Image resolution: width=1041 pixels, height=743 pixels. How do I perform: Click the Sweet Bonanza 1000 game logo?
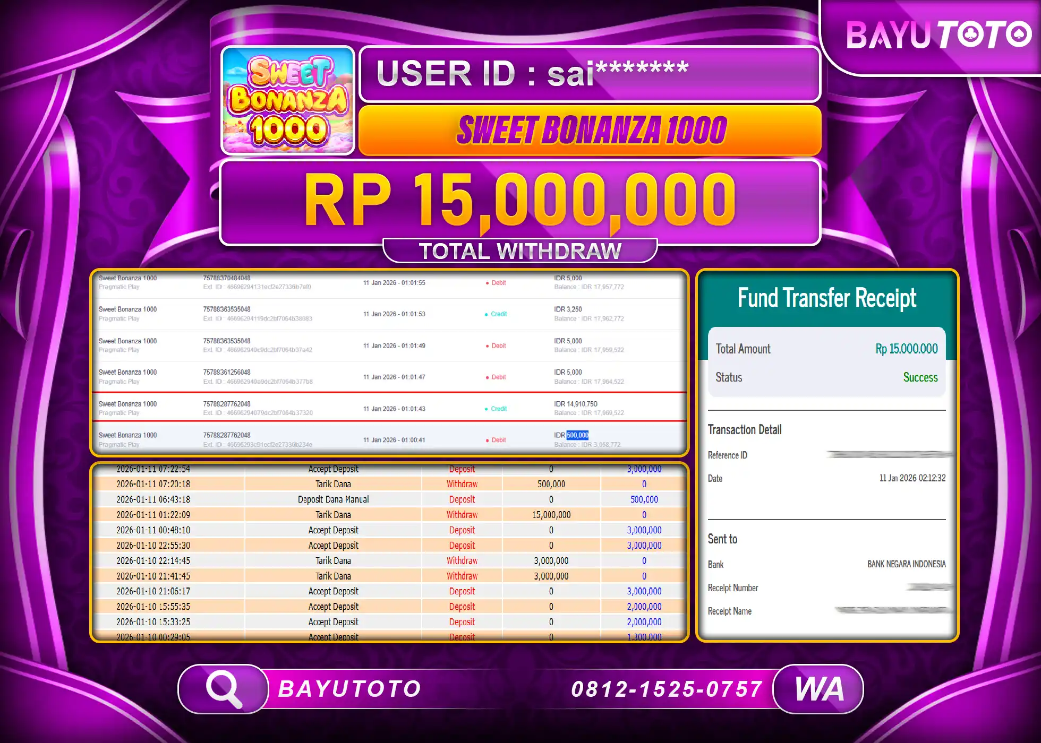288,101
